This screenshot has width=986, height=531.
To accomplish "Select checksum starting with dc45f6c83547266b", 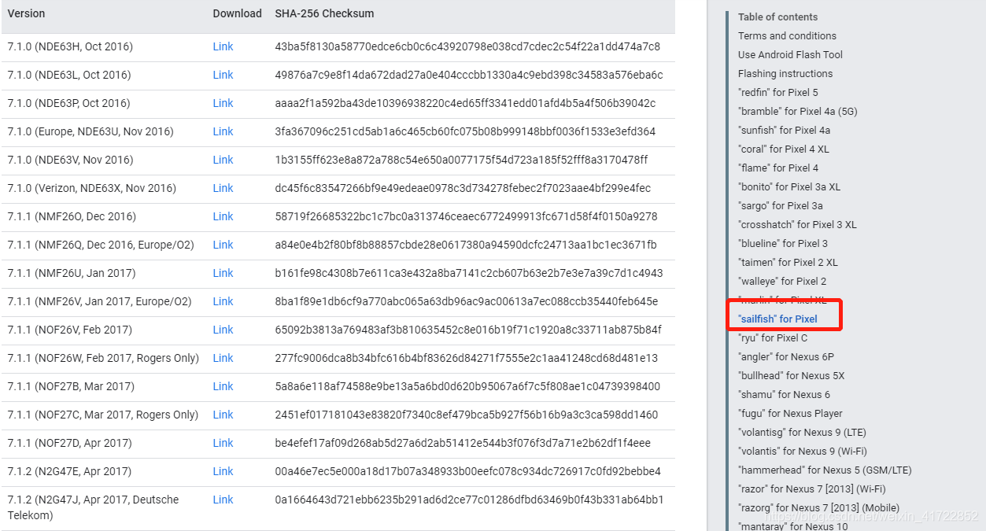I will tap(463, 188).
